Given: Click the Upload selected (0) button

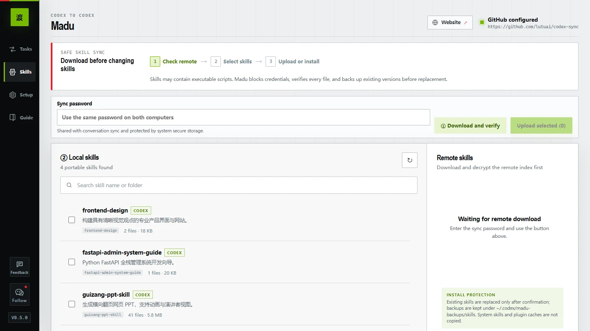Looking at the screenshot, I should tap(541, 126).
